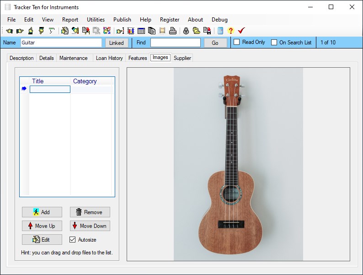Click the Find text field
This screenshot has width=363, height=275.
point(176,43)
